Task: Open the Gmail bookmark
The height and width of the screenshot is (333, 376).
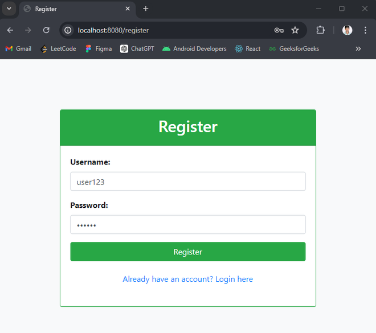Action: point(18,49)
